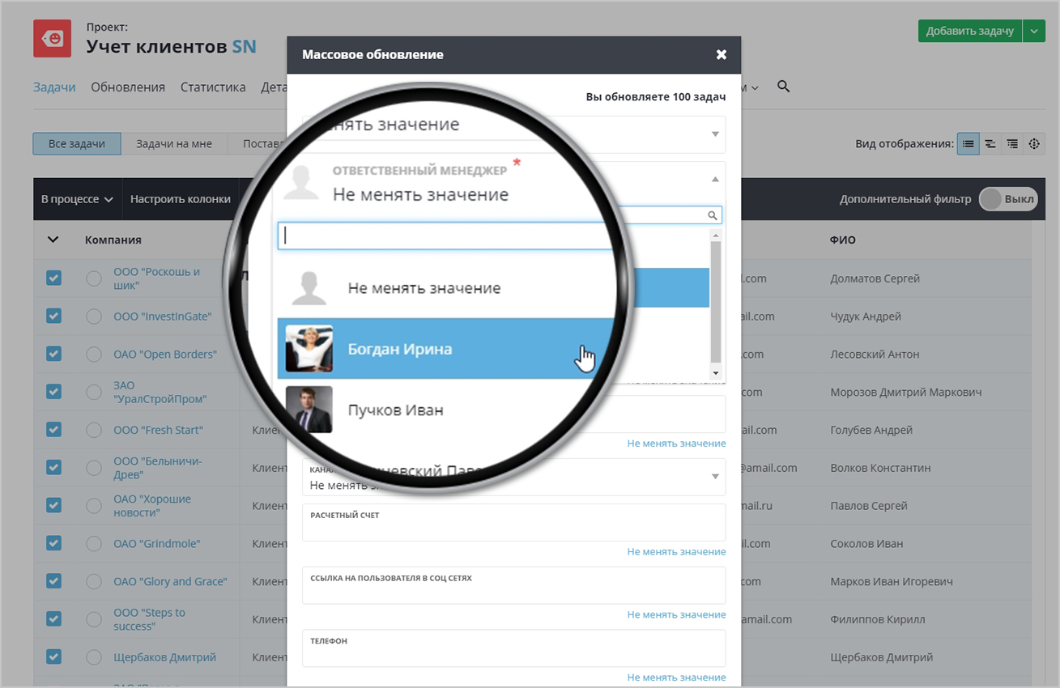Expand the select-all chevron in table header
This screenshot has width=1060, height=688.
pos(53,240)
